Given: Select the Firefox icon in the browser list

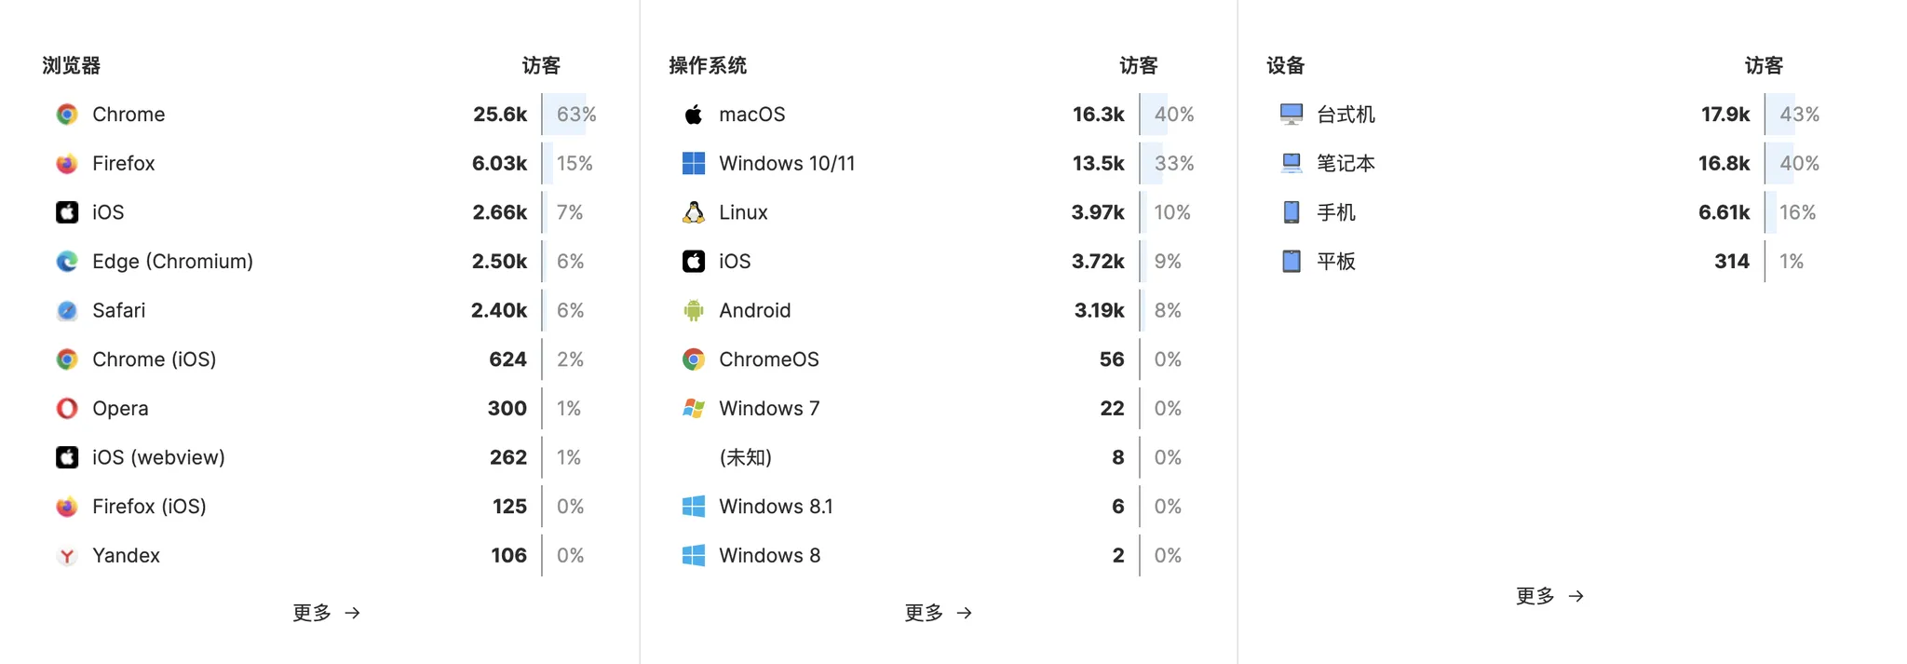Looking at the screenshot, I should [x=66, y=163].
